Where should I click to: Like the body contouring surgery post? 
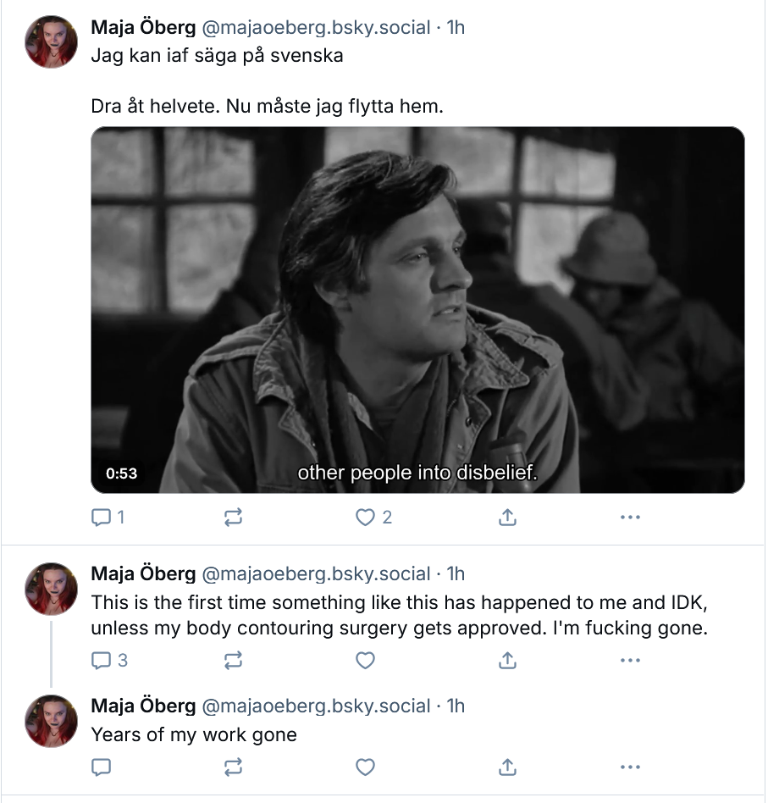[365, 660]
